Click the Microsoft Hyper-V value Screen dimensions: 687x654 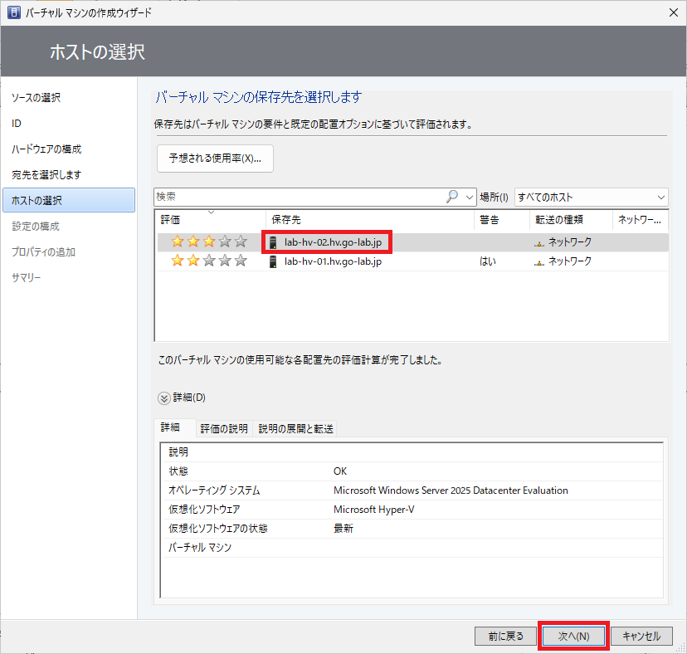pos(373,510)
